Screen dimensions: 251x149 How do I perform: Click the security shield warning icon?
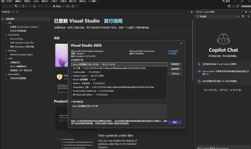[x=60, y=77]
